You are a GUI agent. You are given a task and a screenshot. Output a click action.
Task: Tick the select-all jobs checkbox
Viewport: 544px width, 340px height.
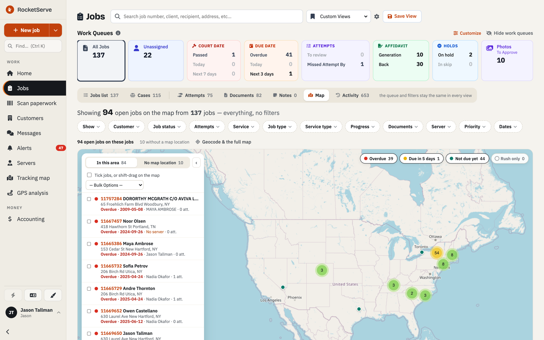pos(89,175)
